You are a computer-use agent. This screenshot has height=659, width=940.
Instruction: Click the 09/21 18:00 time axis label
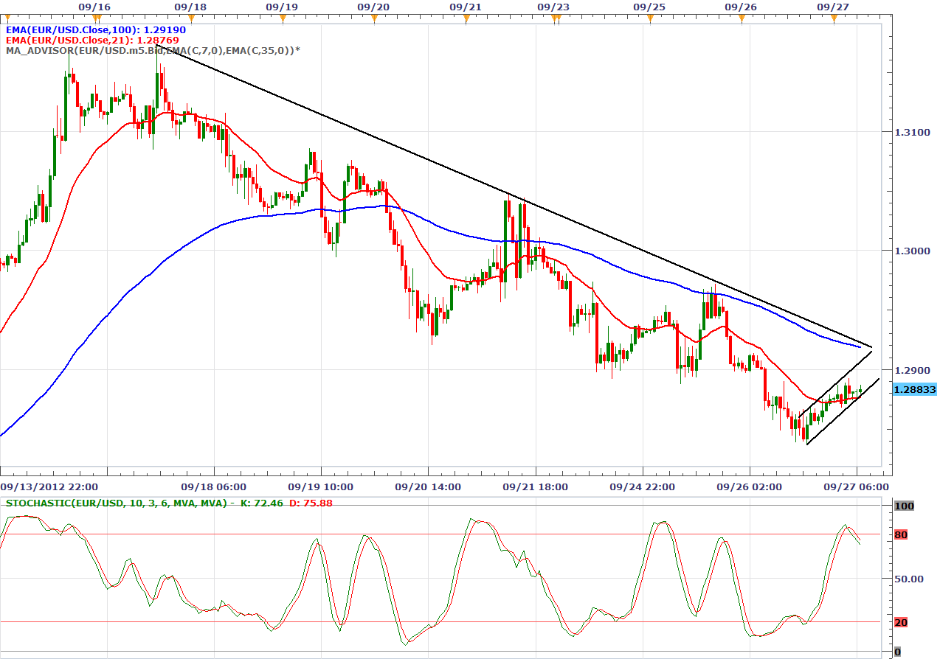[535, 487]
